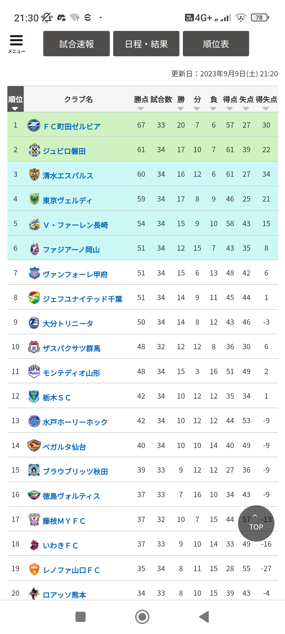Sort table by 勝点 column arrow

point(141,109)
